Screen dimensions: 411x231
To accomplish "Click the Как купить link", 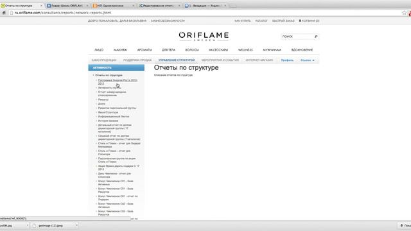I will [243, 21].
